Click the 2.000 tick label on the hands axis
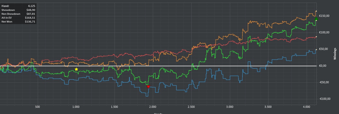 pos(153,107)
